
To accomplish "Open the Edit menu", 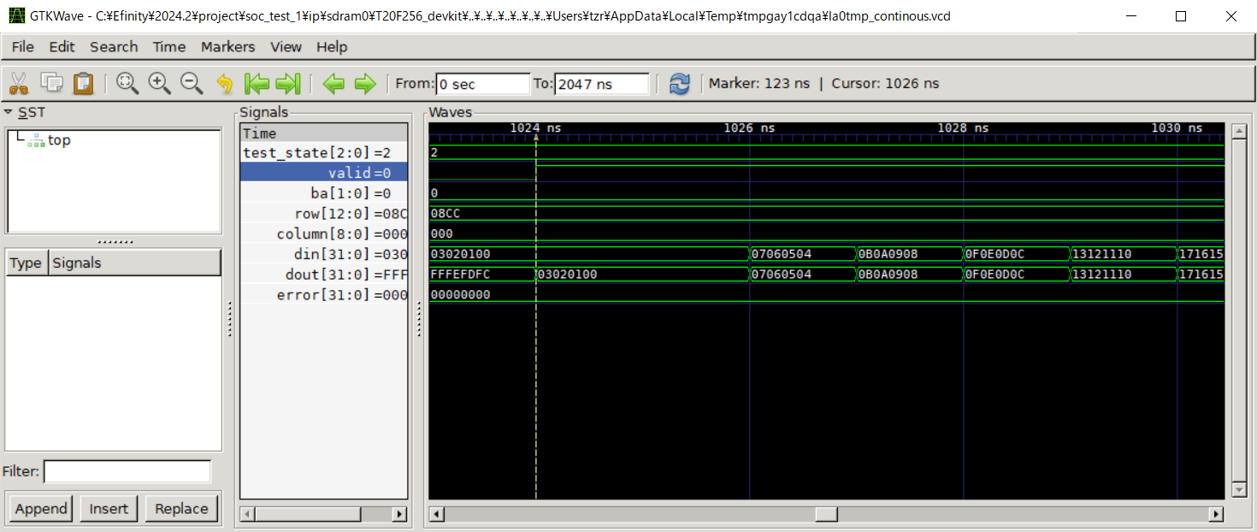I will click(x=62, y=46).
